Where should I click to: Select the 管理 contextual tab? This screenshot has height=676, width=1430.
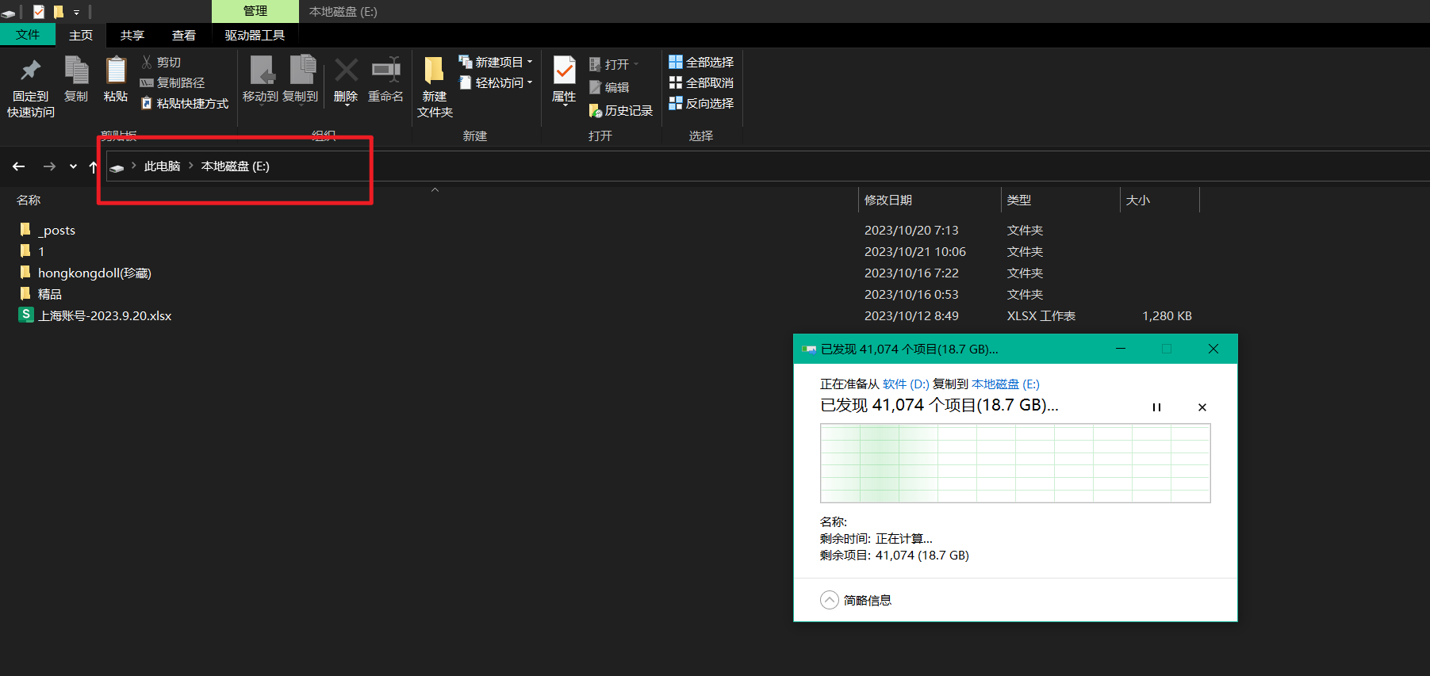click(x=255, y=11)
